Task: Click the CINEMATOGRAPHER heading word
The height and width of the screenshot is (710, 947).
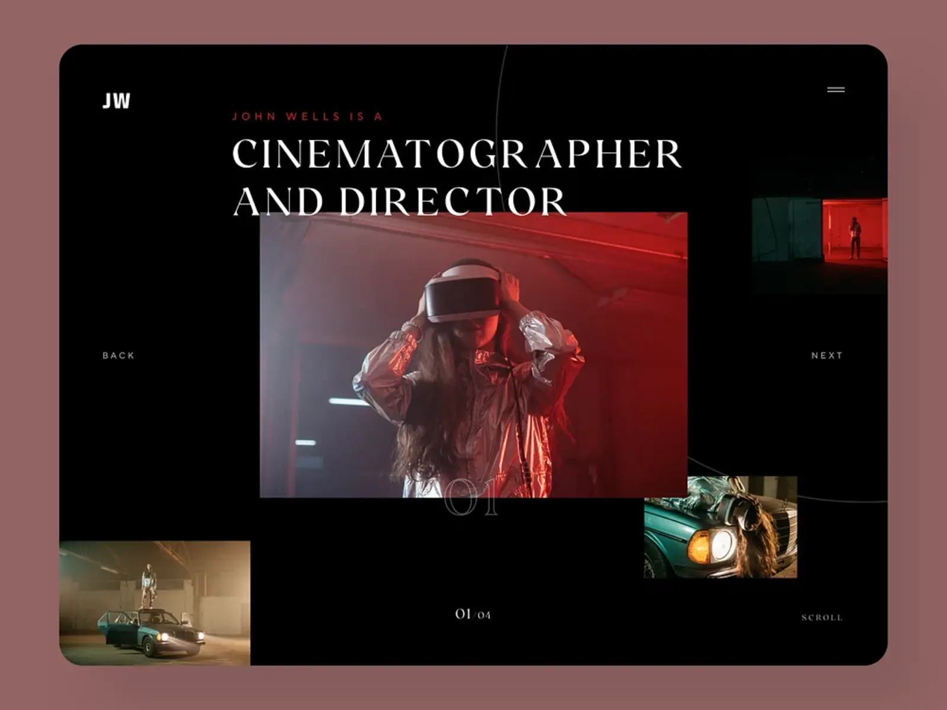Action: [457, 154]
